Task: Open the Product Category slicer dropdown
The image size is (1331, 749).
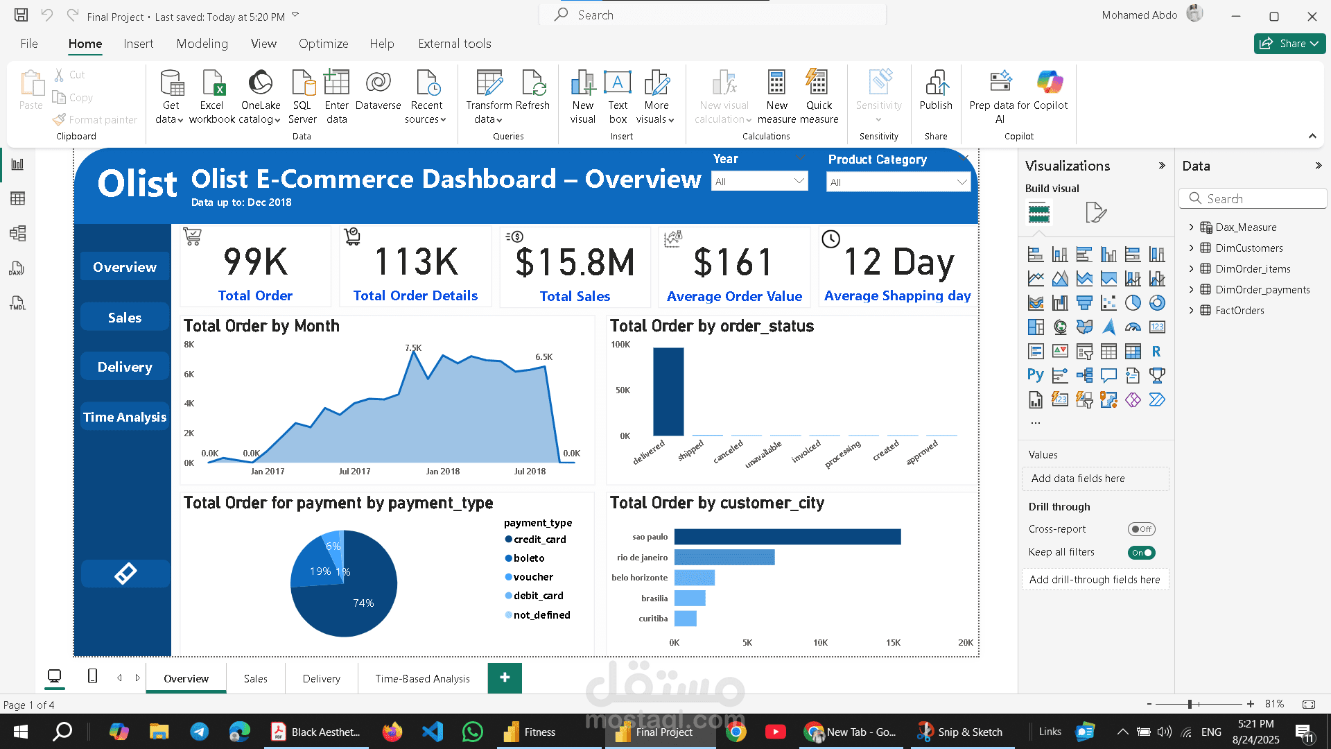Action: [898, 182]
